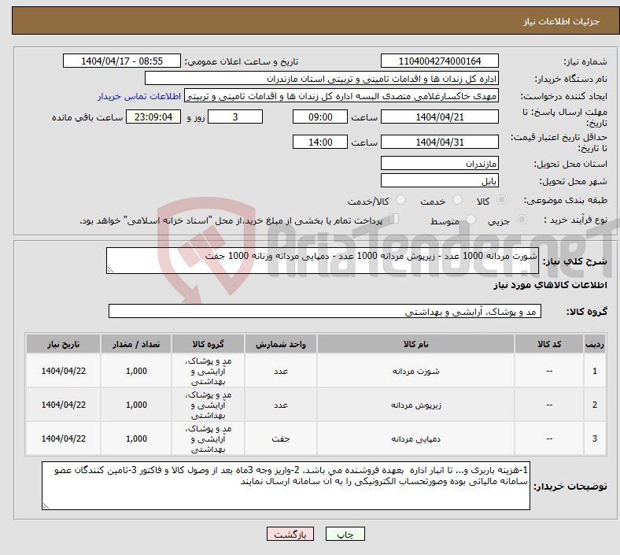Click the زیرپوش مردانه item name cell
Viewport: 620px width, 555px height.
[x=415, y=405]
